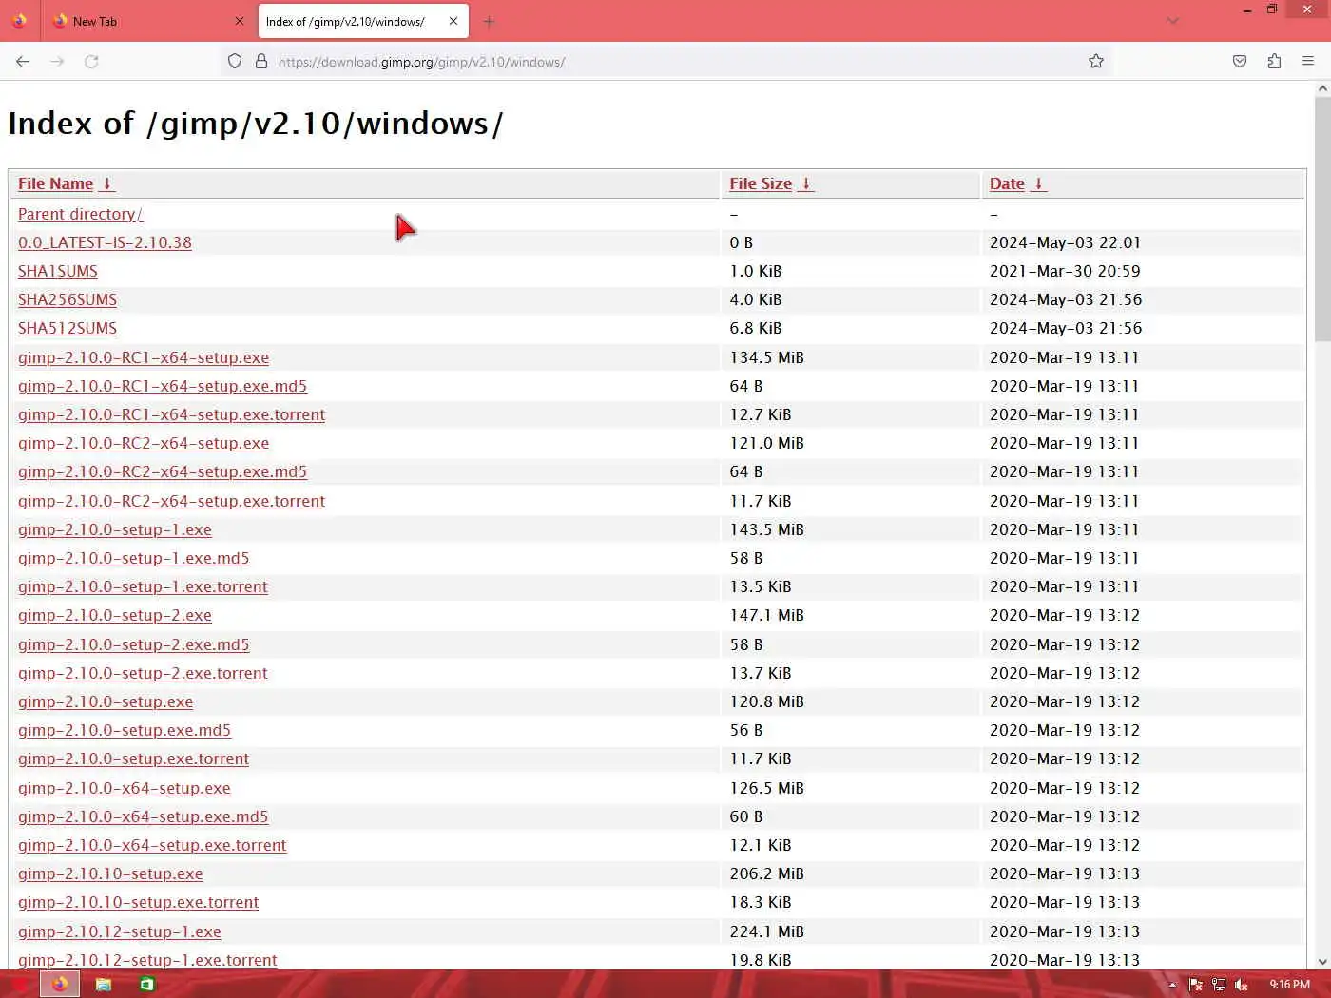1331x998 pixels.
Task: Close the Index of gimp tab
Action: click(453, 21)
